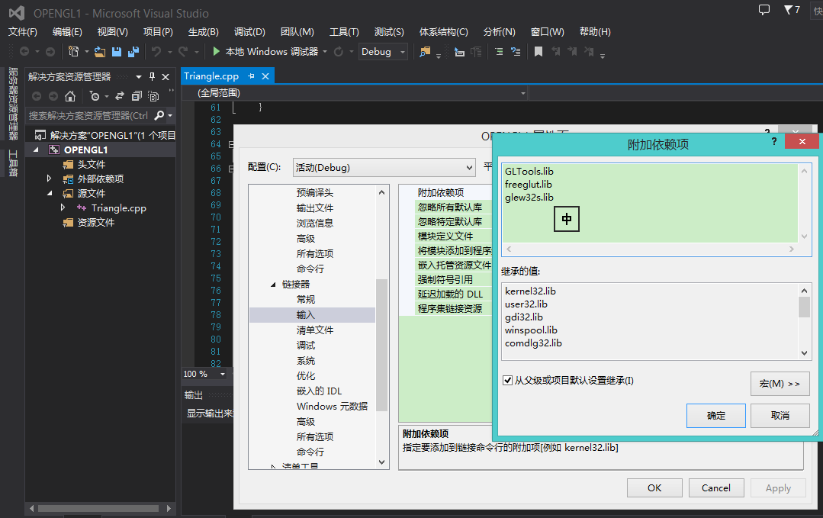The width and height of the screenshot is (823, 518).
Task: Pin the Solution Explorer panel
Action: [x=152, y=76]
